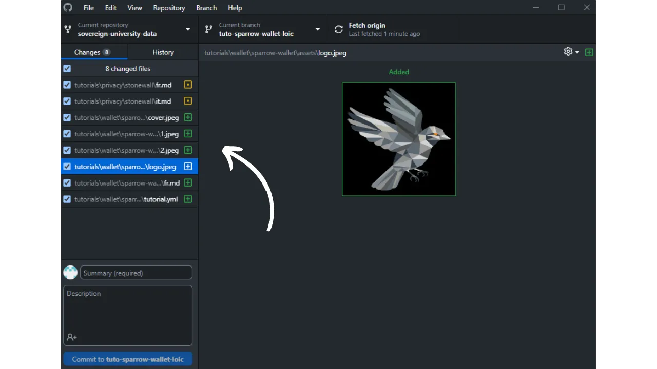Uncheck the stonewall it.md file checkbox
The height and width of the screenshot is (369, 657).
[x=67, y=101]
